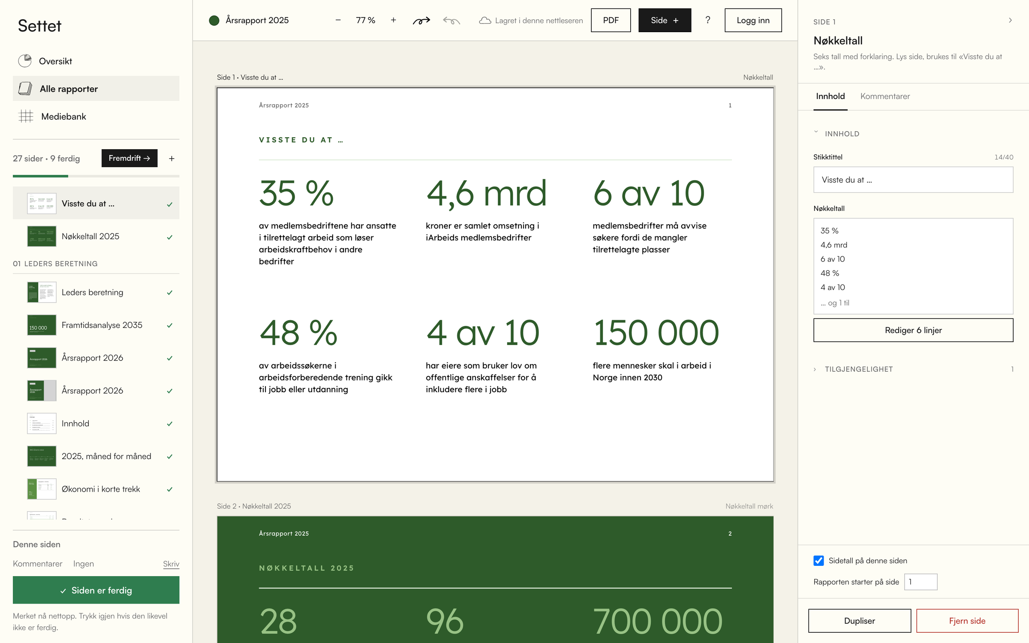
Task: Click the green report status dot
Action: click(214, 20)
